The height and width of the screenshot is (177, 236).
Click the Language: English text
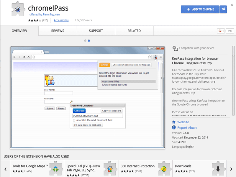click(x=183, y=147)
